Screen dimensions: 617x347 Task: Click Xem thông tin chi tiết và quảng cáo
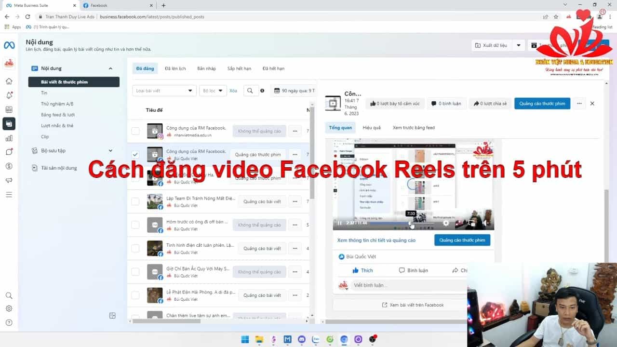point(376,240)
